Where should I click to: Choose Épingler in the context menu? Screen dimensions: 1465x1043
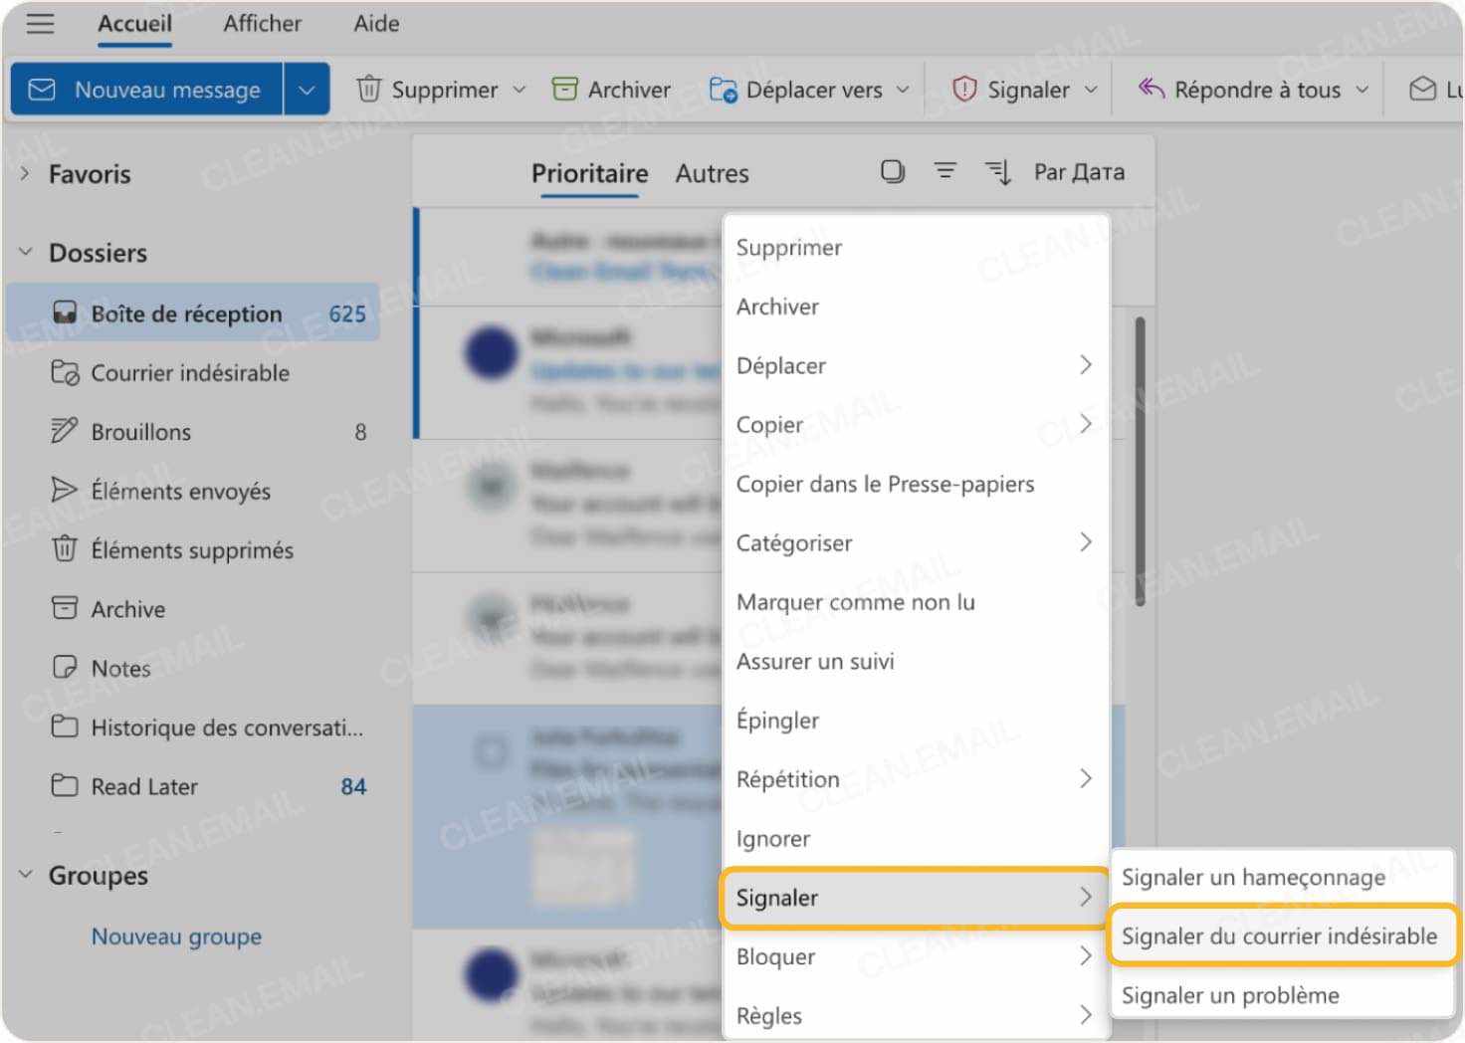(916, 720)
